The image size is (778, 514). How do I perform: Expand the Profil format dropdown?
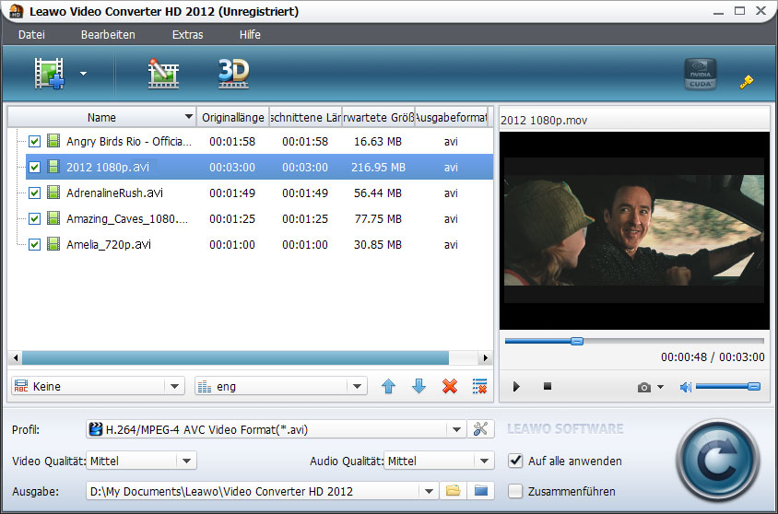(x=456, y=429)
